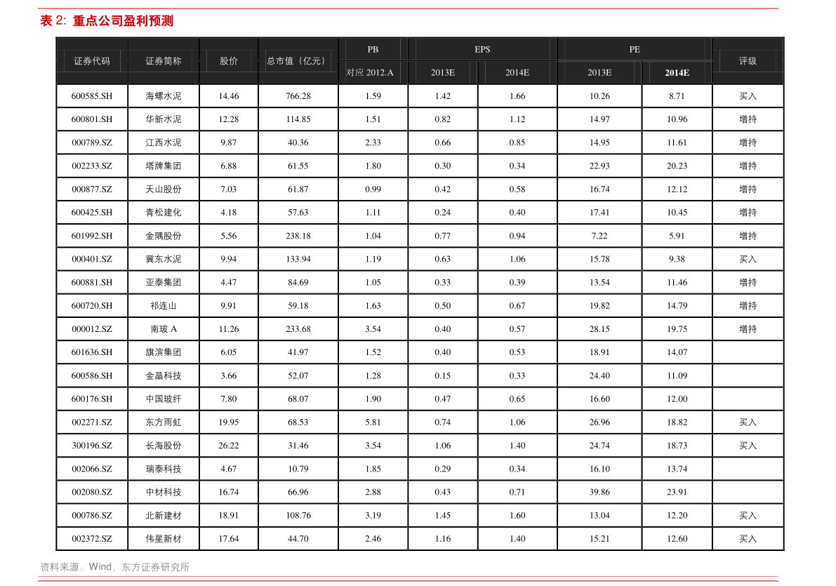Select the 总市值（亿元）column header
The image size is (836, 586).
coord(298,61)
